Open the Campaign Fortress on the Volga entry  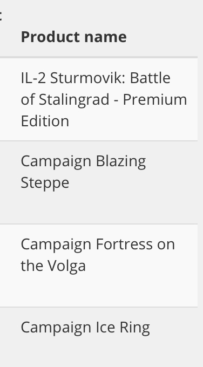(98, 255)
